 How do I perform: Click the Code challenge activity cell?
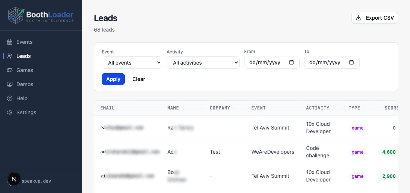pos(318,152)
